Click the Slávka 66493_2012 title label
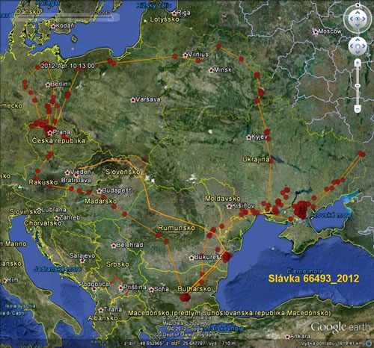This screenshot has height=348, width=374. (x=313, y=279)
